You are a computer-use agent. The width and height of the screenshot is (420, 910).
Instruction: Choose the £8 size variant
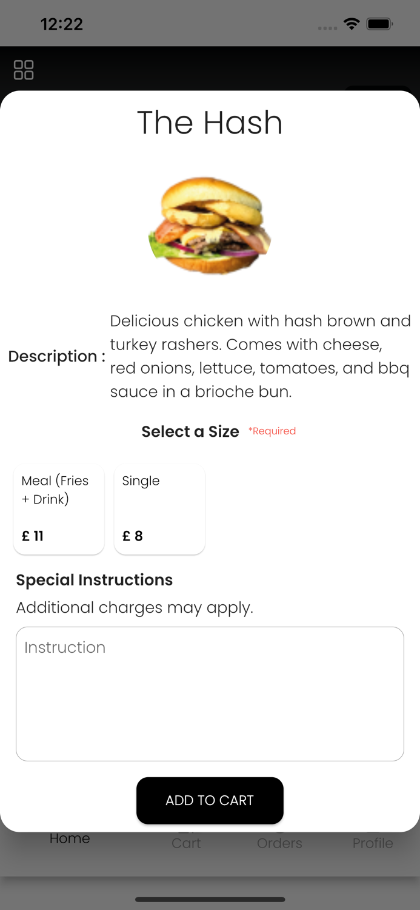tap(131, 535)
